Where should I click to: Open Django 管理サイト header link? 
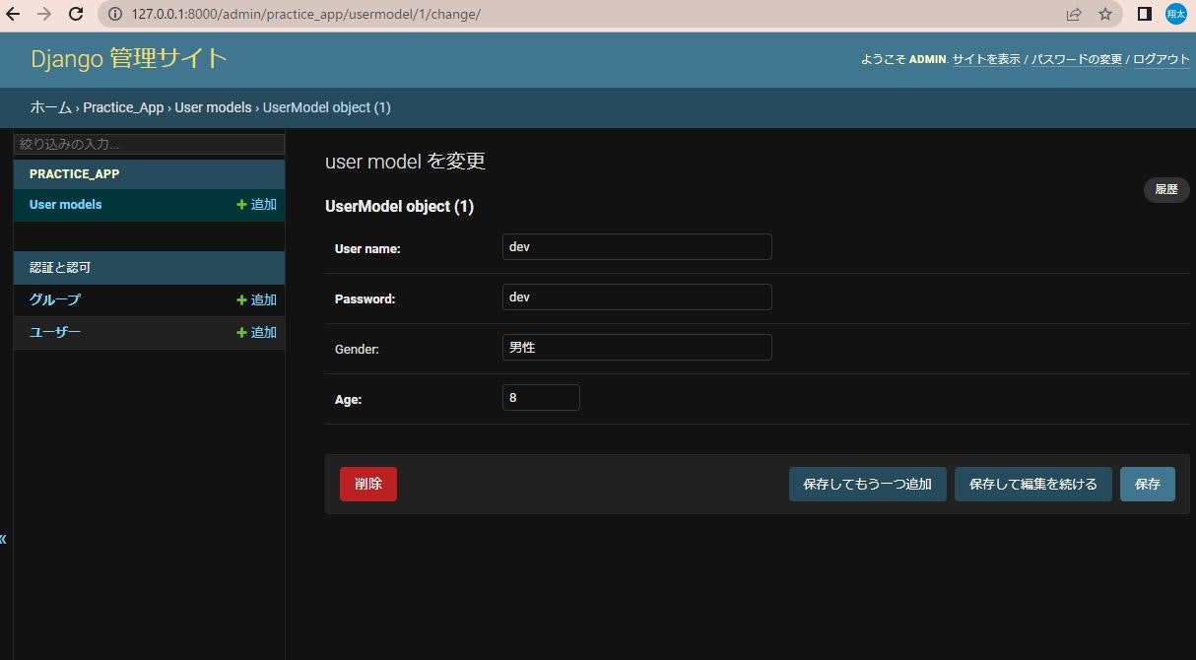point(129,58)
